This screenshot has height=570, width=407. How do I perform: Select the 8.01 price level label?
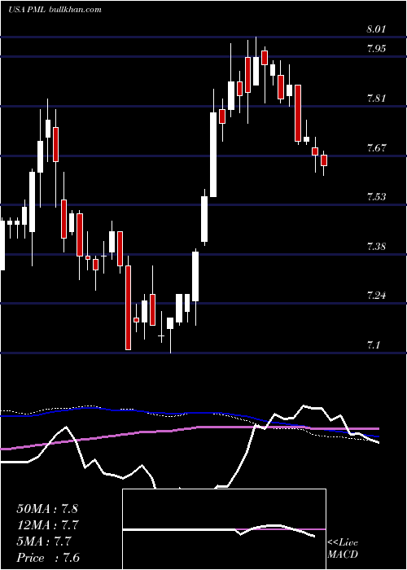click(376, 29)
